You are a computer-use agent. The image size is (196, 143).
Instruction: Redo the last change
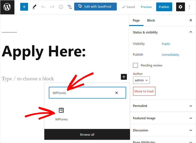click(x=52, y=7)
